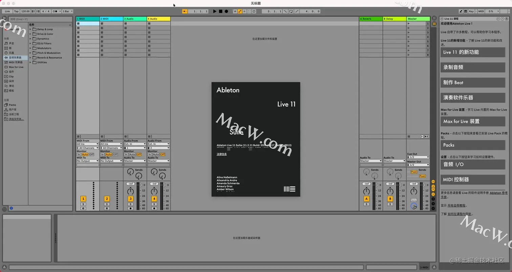Switch to Arrangement View selector icon

[434, 18]
